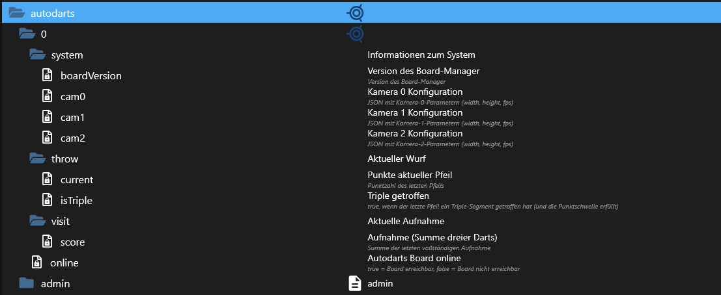The height and width of the screenshot is (295, 721).
Task: Click the cam0 state file icon
Action: coord(47,97)
